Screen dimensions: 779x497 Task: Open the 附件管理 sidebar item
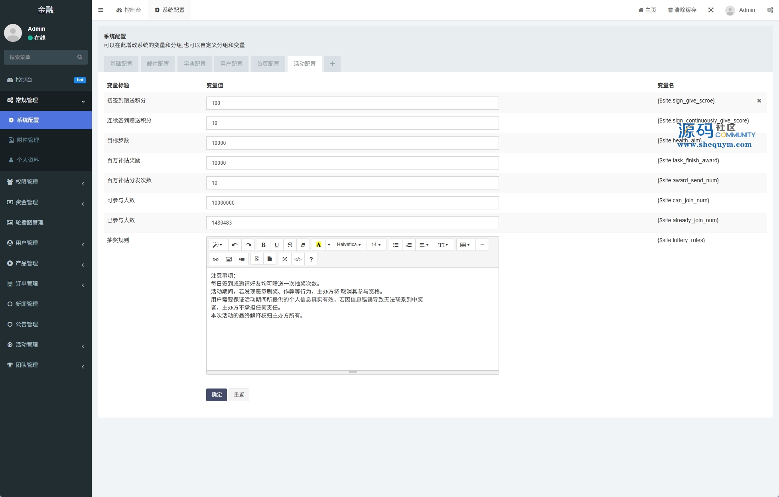(x=28, y=140)
